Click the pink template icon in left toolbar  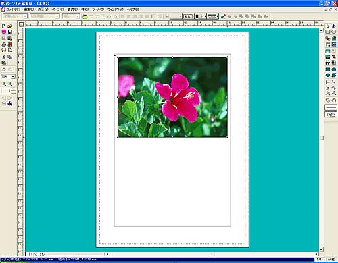(x=4, y=32)
